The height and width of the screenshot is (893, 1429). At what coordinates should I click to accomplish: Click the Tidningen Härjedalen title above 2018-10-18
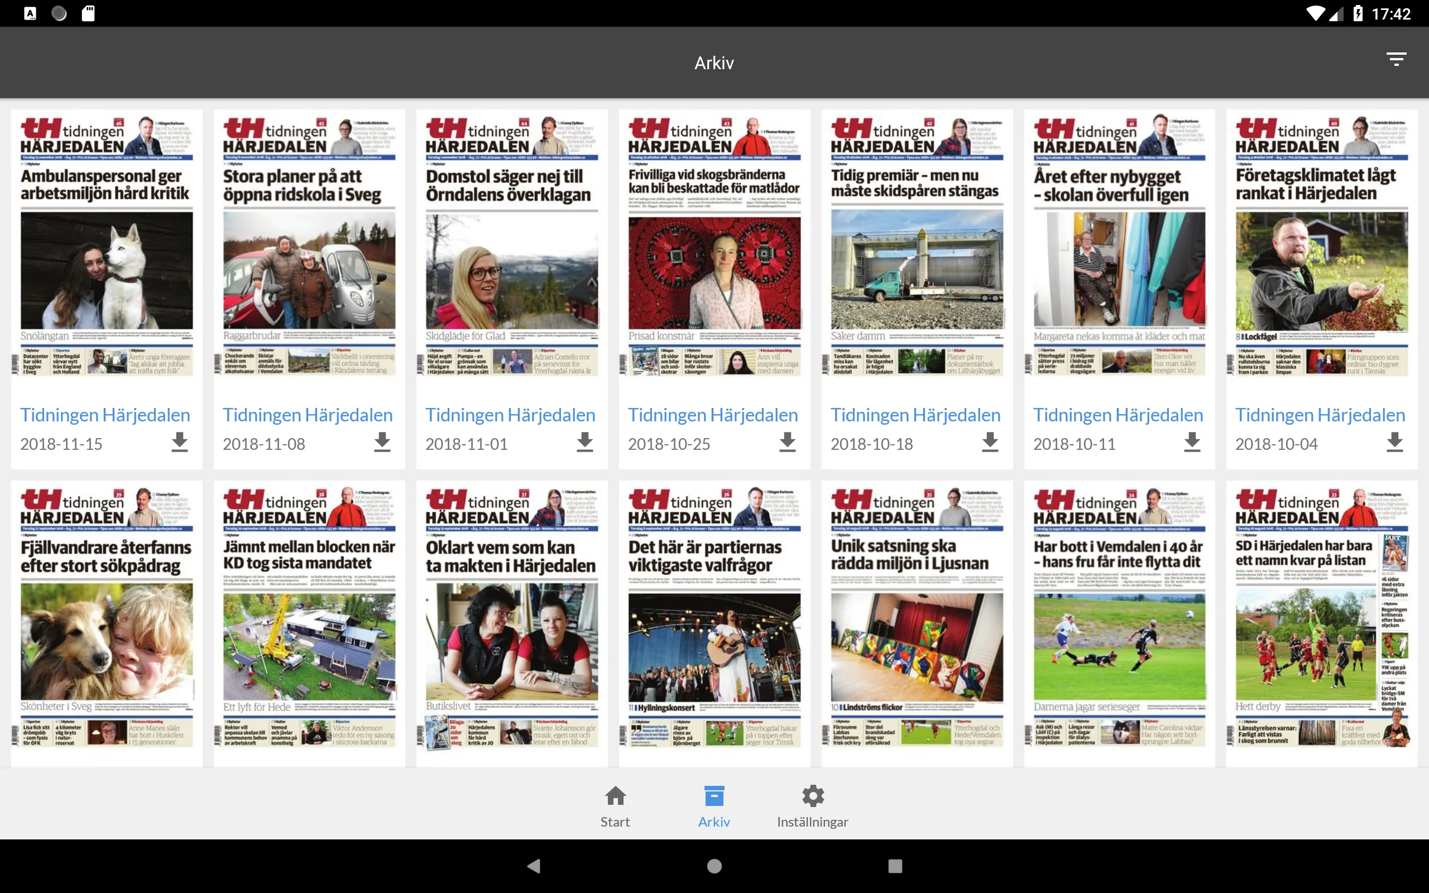click(x=915, y=415)
